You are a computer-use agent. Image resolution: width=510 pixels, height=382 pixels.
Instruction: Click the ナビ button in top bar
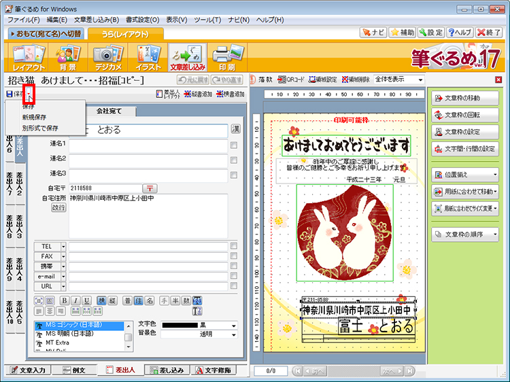373,32
